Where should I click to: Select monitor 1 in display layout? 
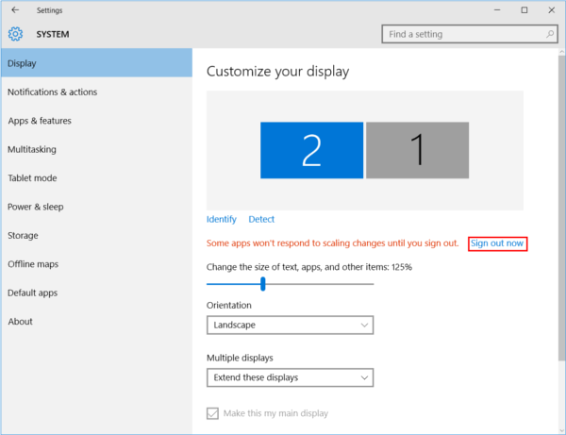[418, 150]
